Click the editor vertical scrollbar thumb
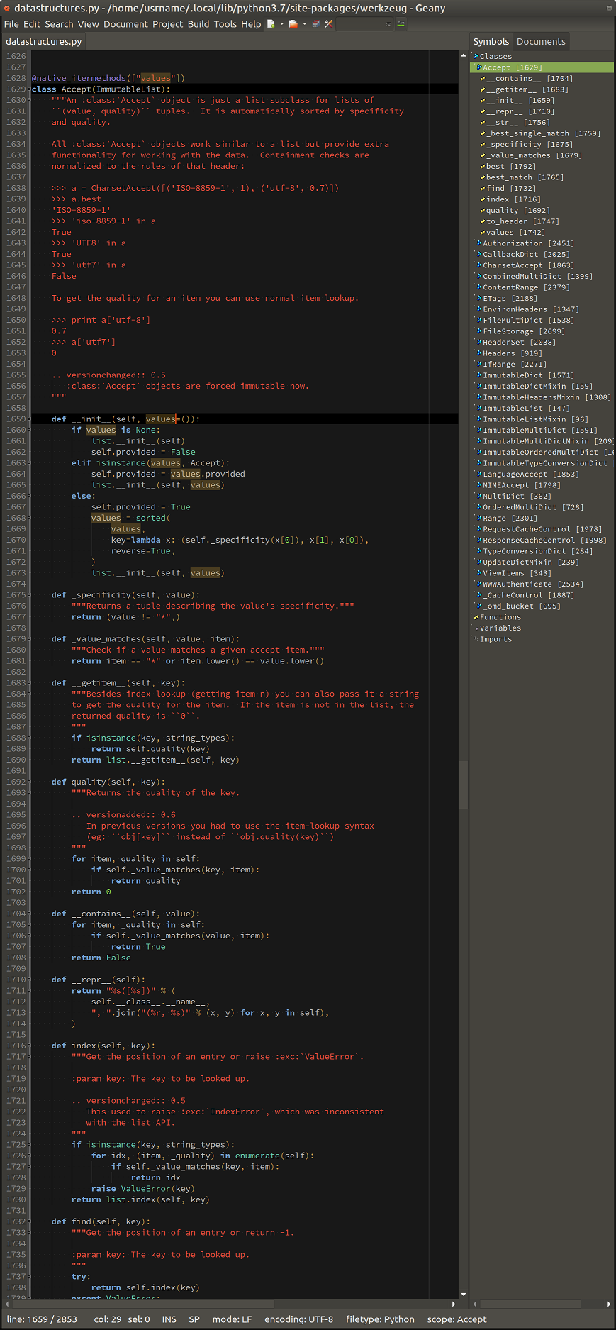This screenshot has width=616, height=1330. (464, 785)
